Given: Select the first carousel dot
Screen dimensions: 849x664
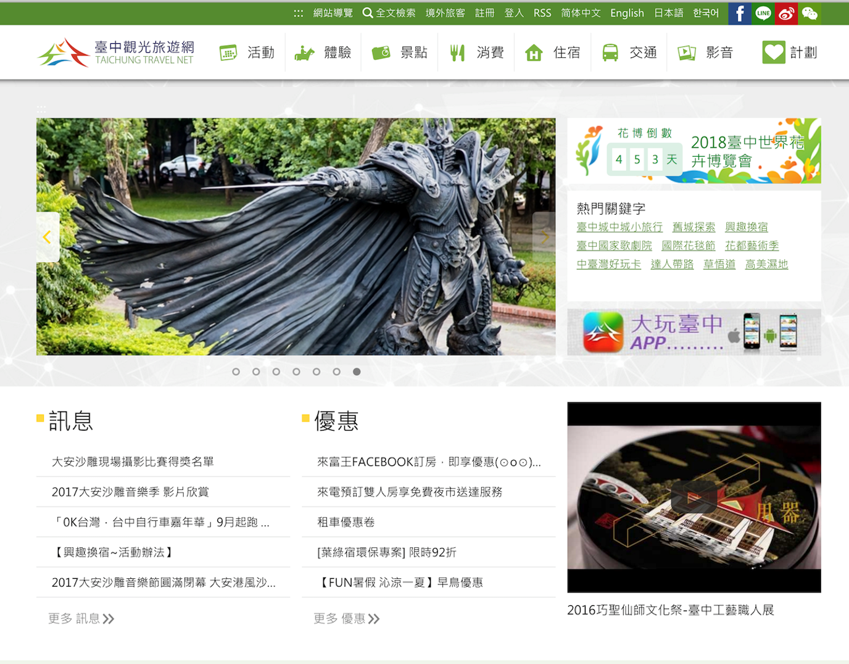Looking at the screenshot, I should 236,371.
